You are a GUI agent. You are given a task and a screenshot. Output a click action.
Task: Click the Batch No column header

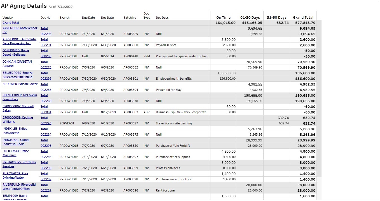pyautogui.click(x=130, y=18)
